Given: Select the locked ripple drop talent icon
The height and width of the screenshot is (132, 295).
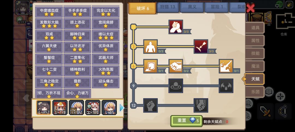Looking at the screenshot, I should coord(176,86).
